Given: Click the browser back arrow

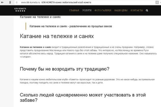Looking at the screenshot, I should (2, 2).
